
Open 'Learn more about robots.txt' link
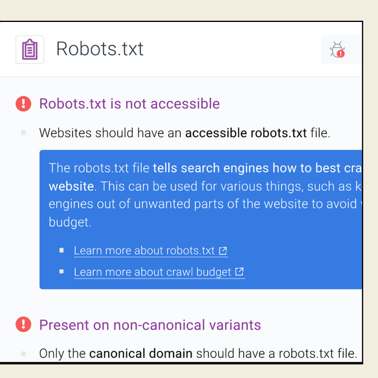point(151,250)
